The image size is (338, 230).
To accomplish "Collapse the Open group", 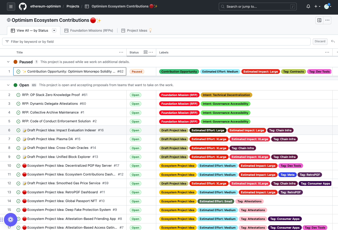I will click(8, 85).
